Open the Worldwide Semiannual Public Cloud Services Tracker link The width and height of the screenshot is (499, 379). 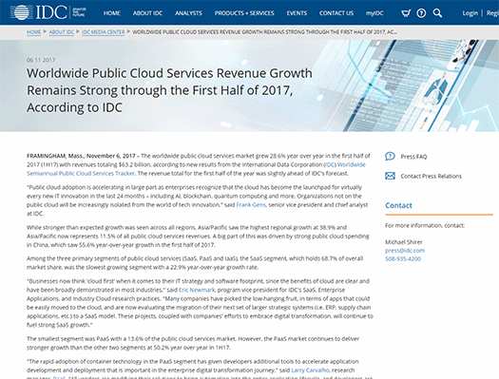pos(196,169)
